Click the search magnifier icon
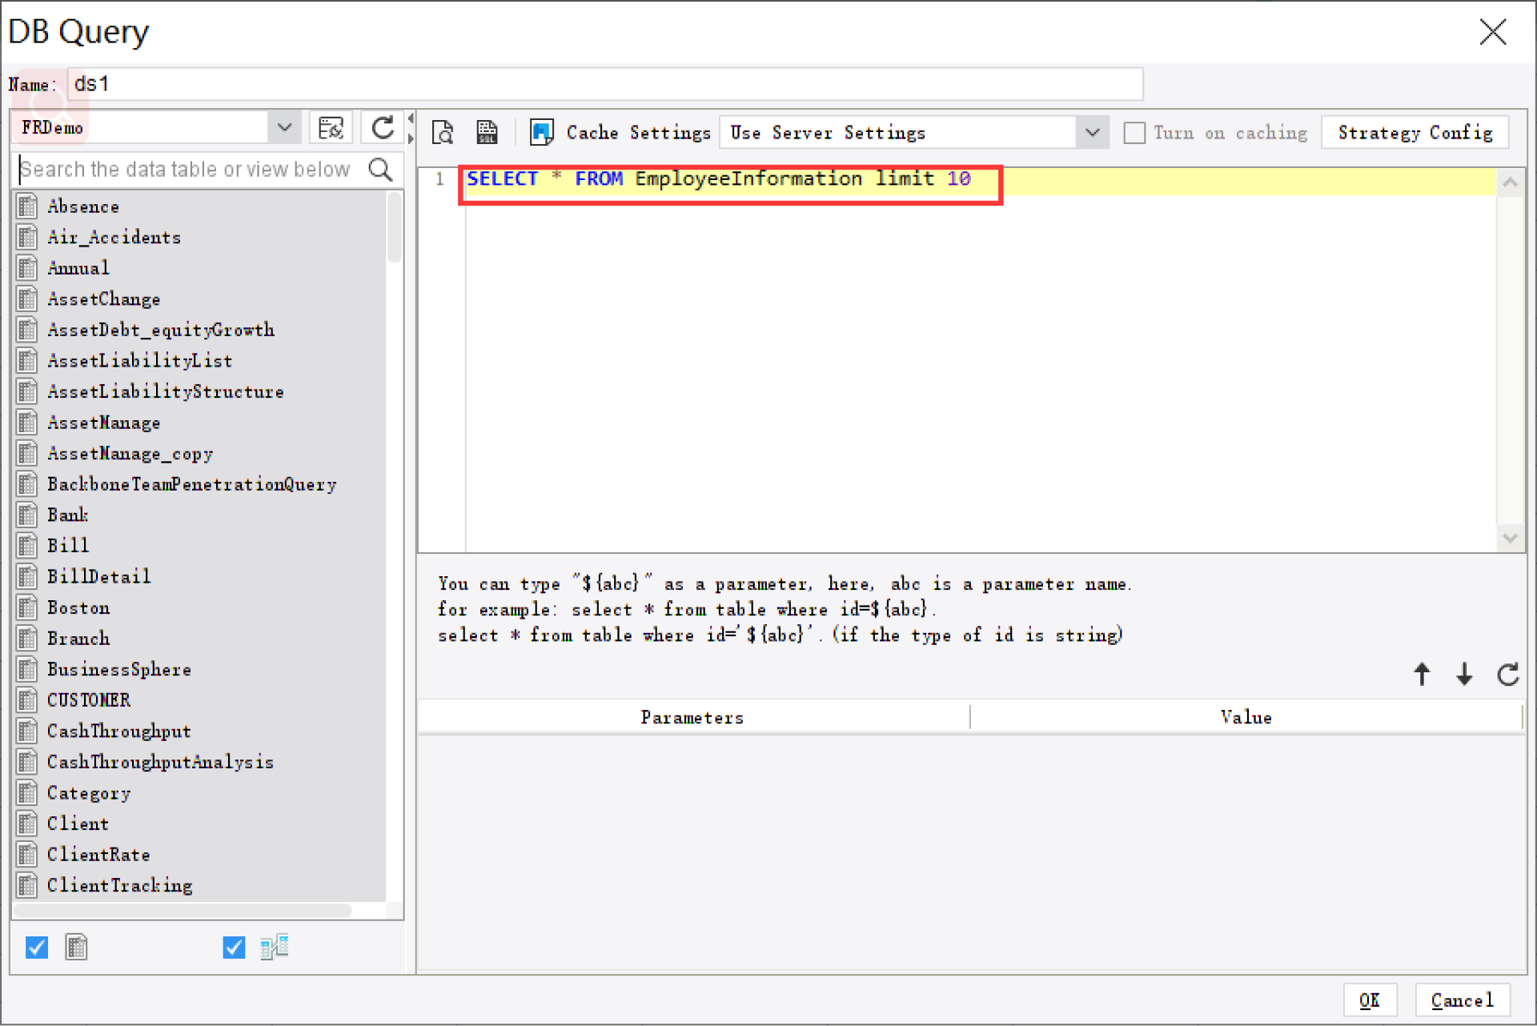This screenshot has width=1537, height=1026. click(x=381, y=170)
